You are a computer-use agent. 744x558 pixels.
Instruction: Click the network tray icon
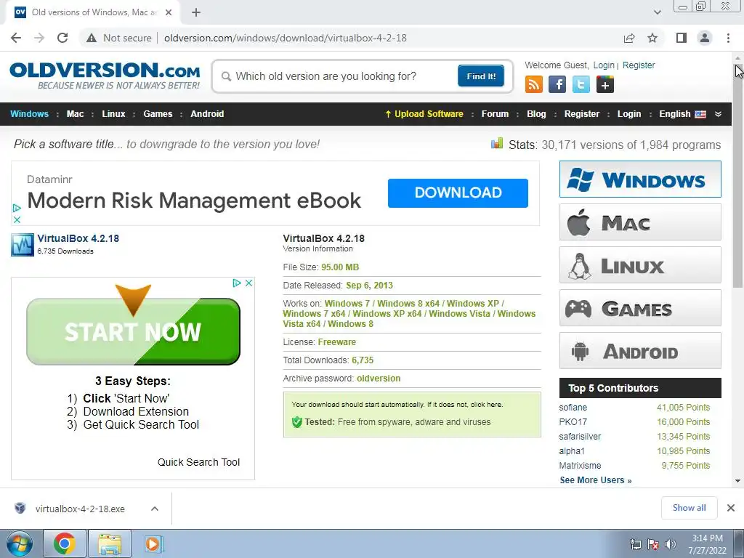tap(635, 544)
